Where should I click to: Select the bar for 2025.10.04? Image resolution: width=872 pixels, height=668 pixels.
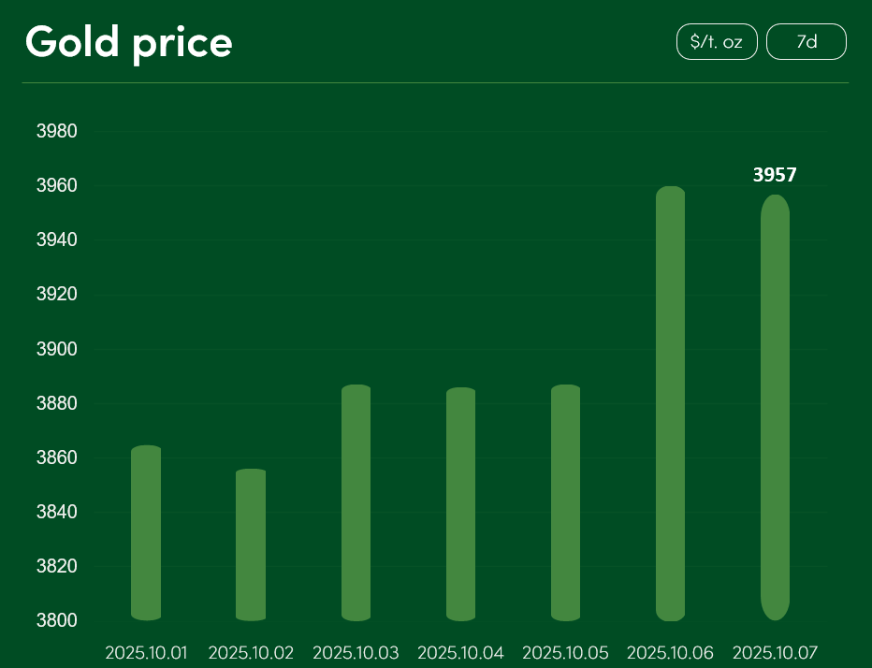pos(460,504)
